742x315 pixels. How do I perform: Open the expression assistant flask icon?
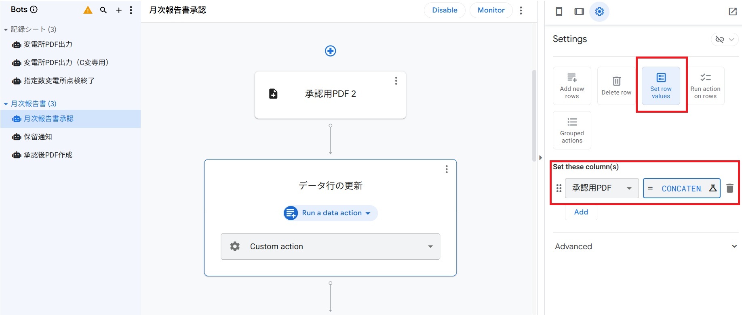pyautogui.click(x=712, y=188)
